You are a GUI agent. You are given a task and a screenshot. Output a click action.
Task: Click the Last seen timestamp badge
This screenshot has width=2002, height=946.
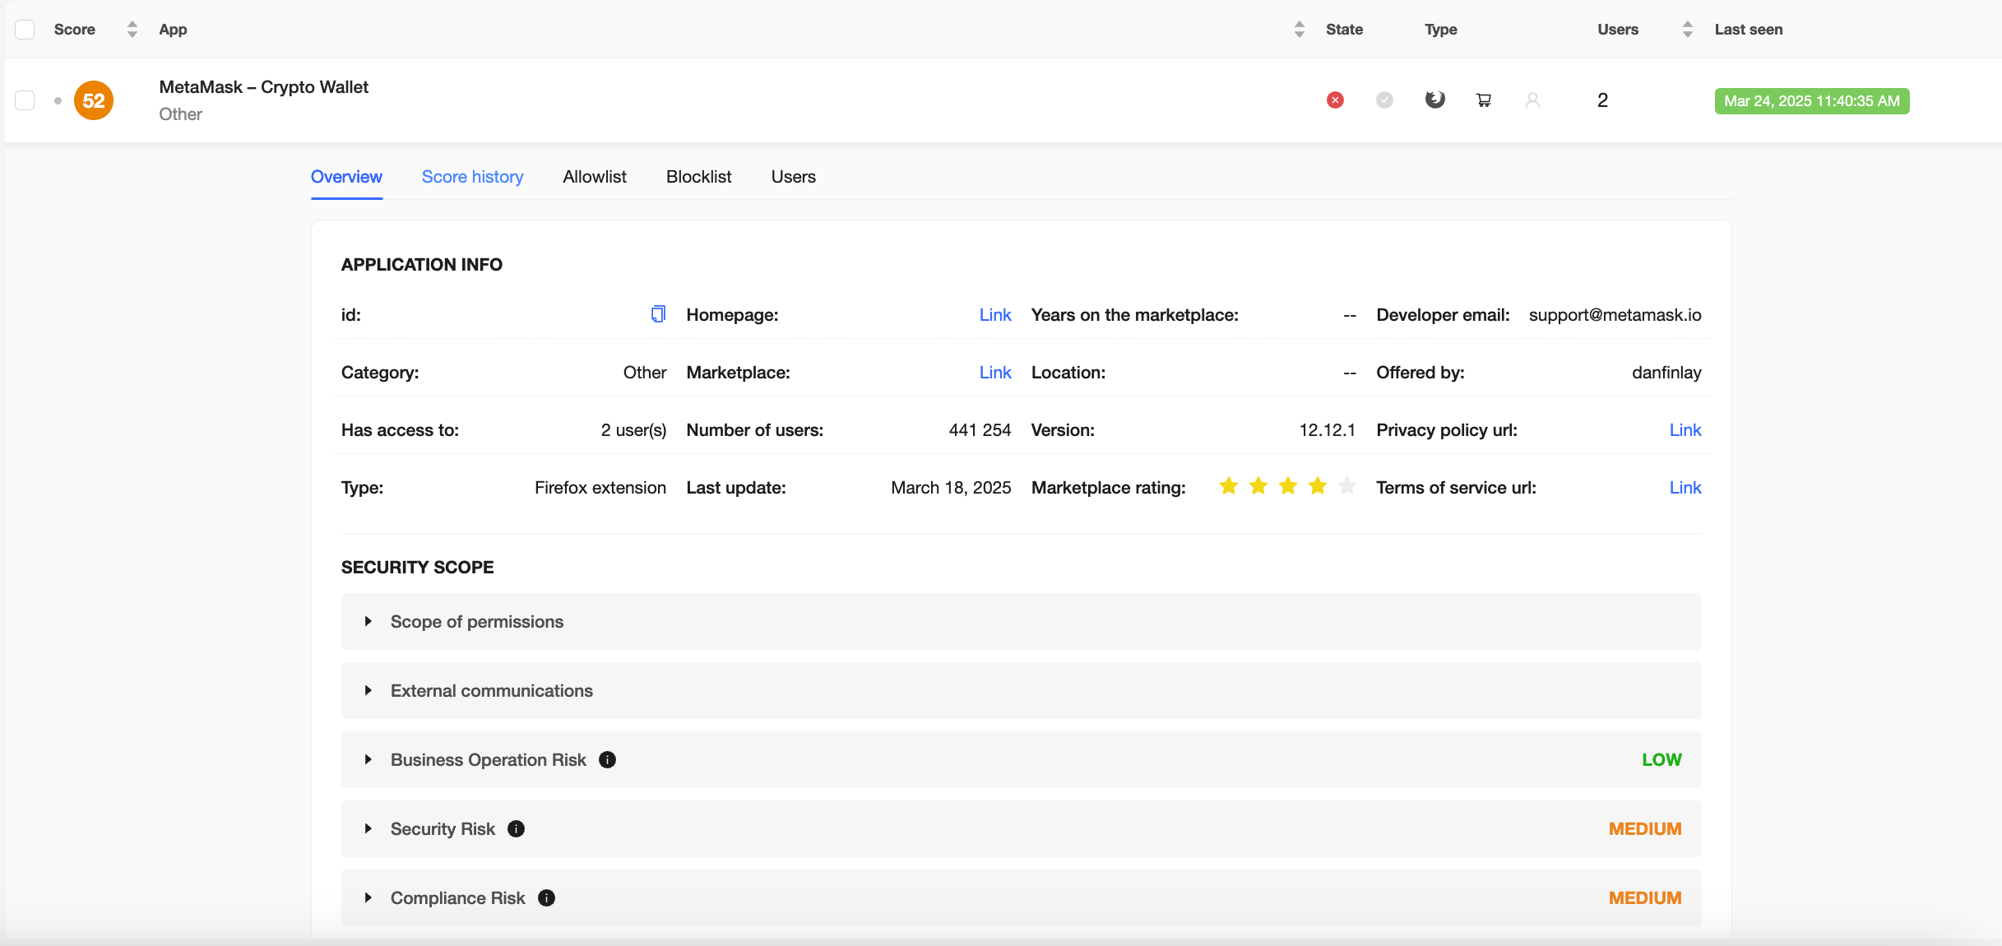point(1811,100)
